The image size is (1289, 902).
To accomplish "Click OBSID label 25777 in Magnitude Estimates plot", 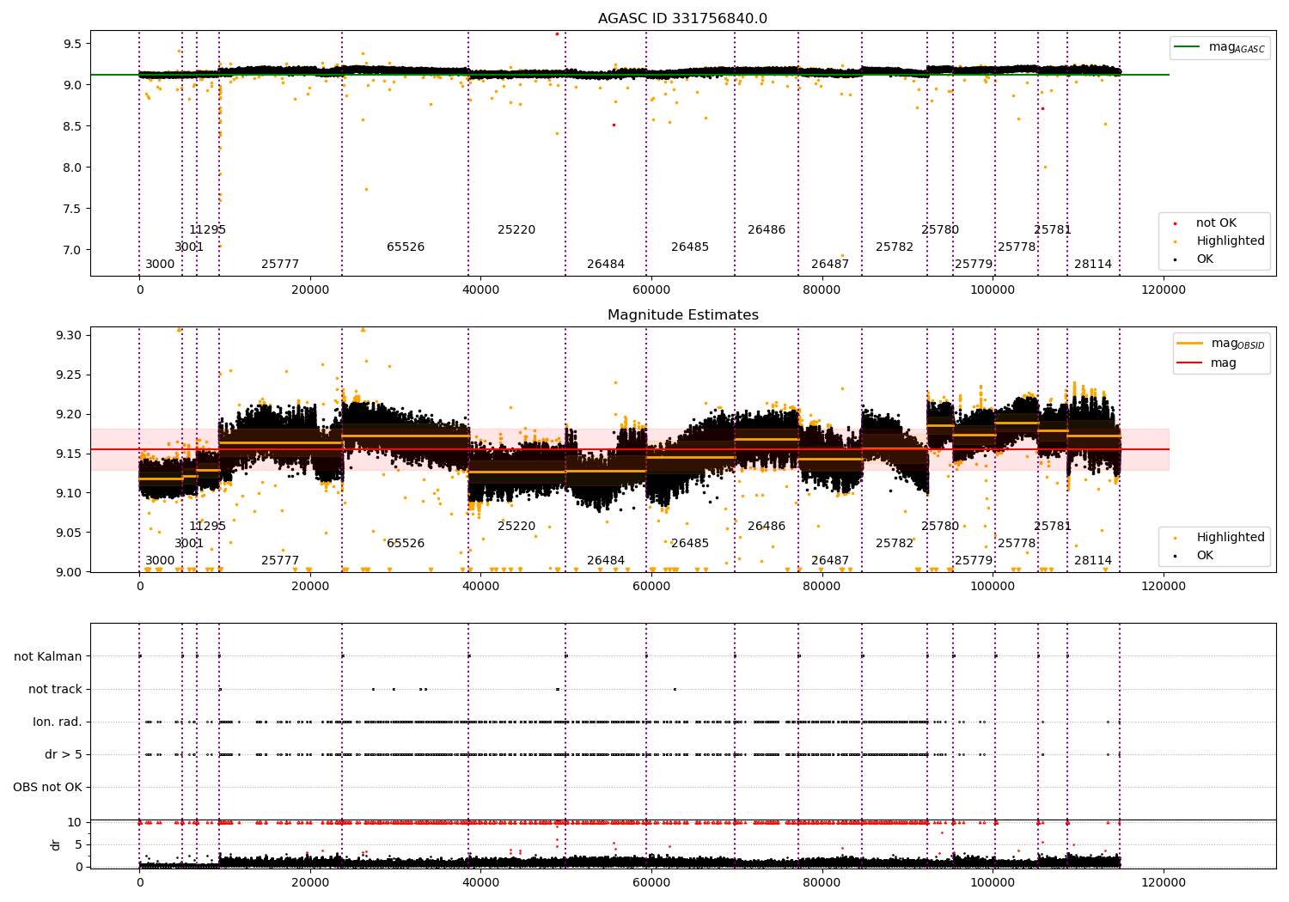I will click(x=280, y=561).
